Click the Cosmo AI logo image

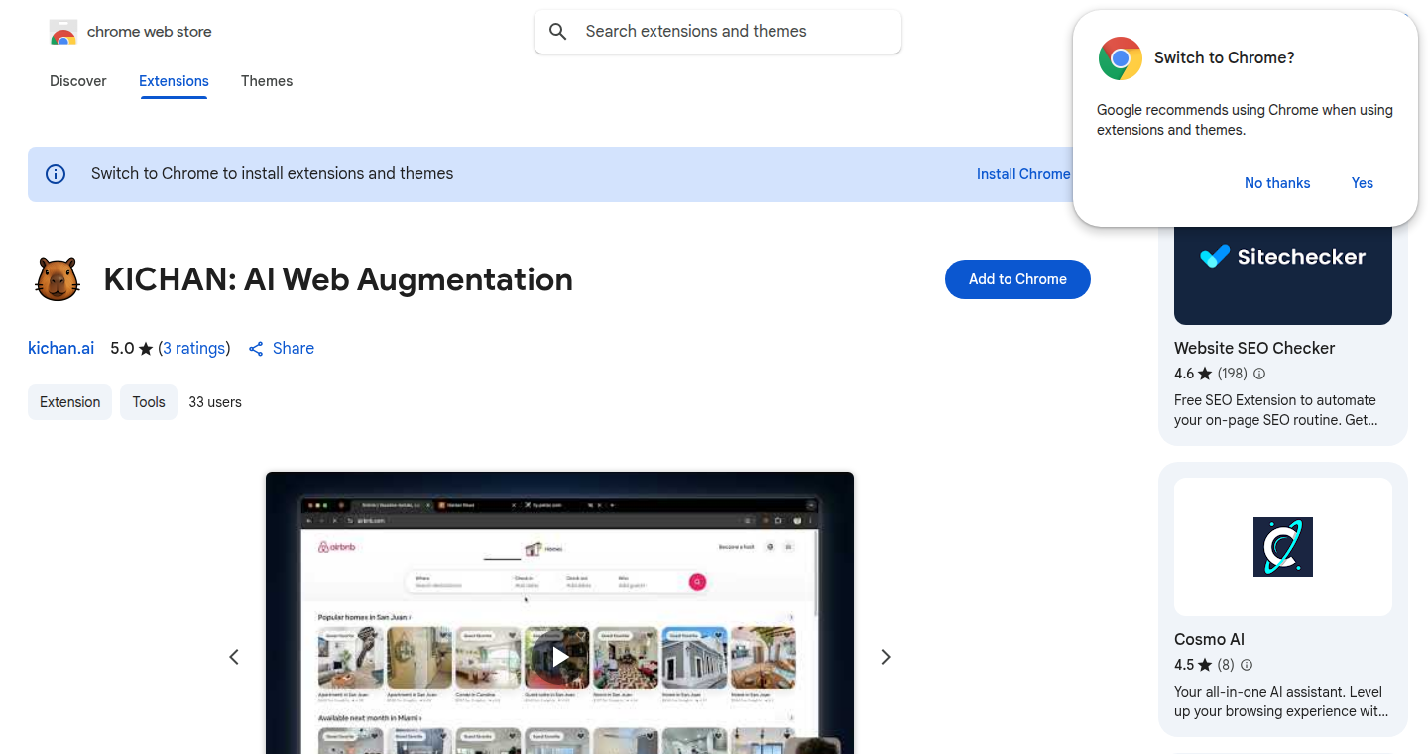pyautogui.click(x=1283, y=547)
